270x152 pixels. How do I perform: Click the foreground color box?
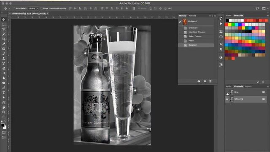pos(3,125)
